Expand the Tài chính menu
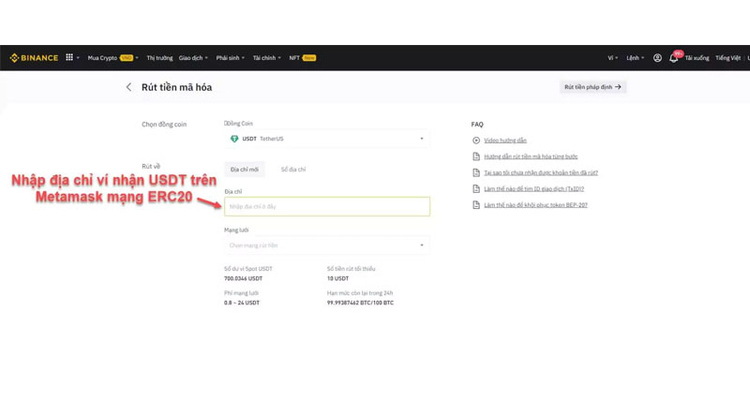 (x=267, y=58)
